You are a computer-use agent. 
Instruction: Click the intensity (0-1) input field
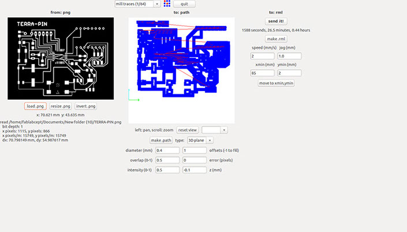tap(167, 170)
